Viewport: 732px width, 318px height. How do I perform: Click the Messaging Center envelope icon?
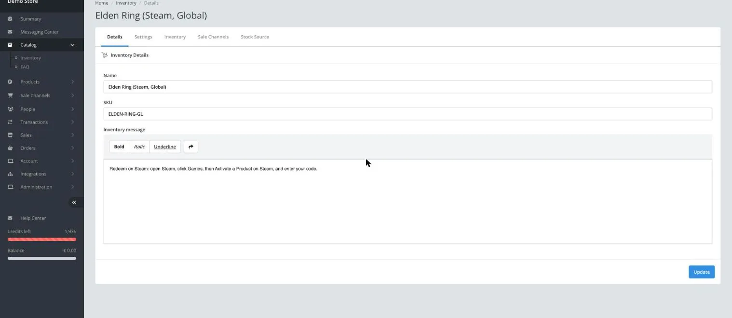[x=10, y=32]
